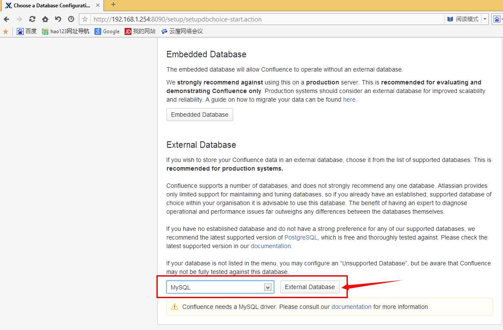Open the 百度 bookmark

(27, 31)
